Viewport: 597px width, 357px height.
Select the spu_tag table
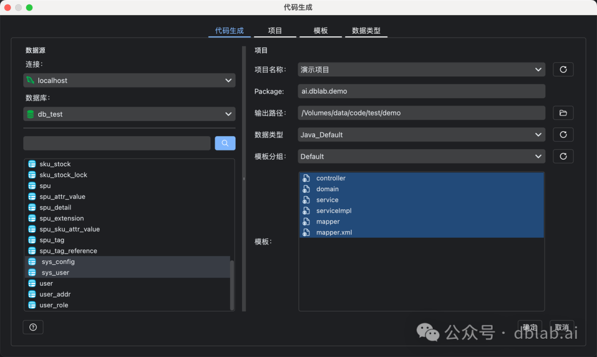129,240
